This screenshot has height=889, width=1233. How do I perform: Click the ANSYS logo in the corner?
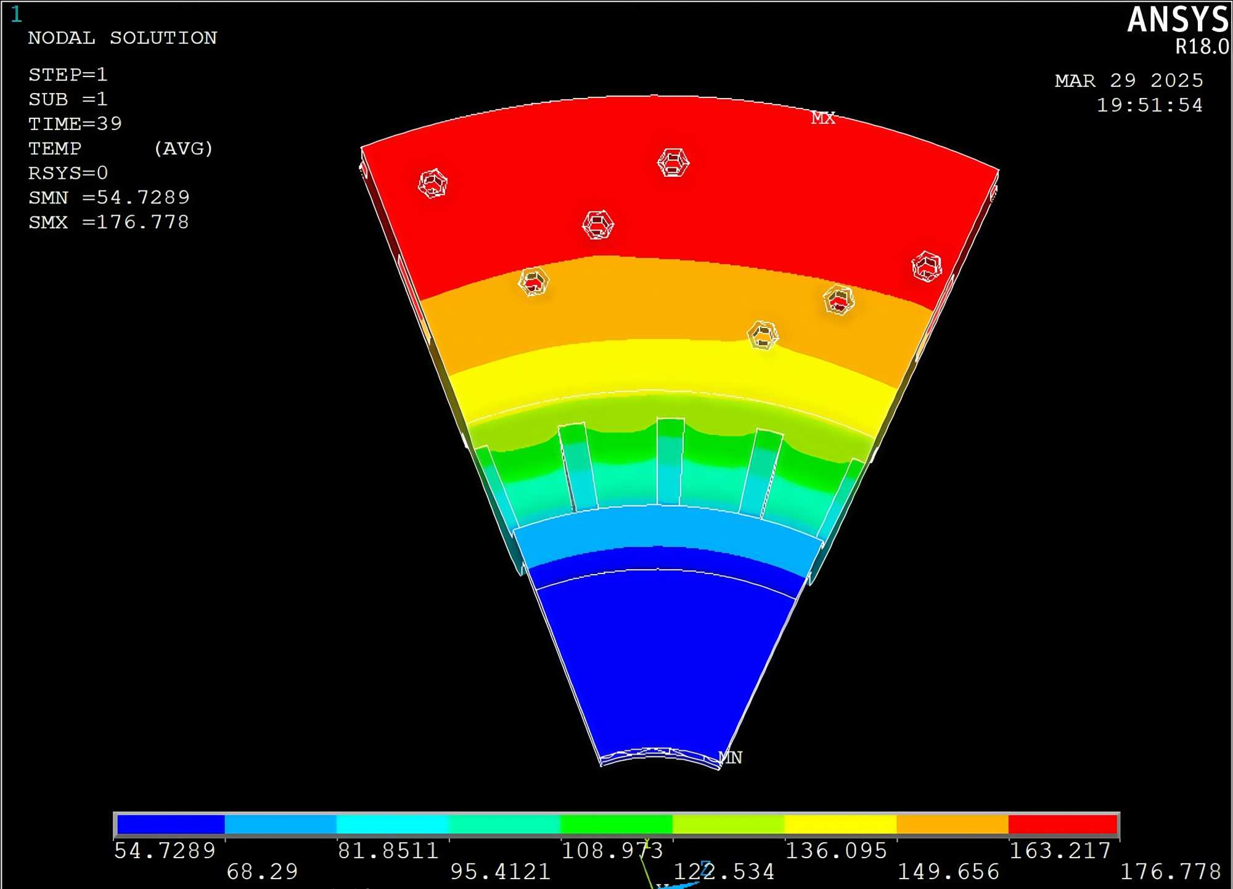pos(1178,20)
